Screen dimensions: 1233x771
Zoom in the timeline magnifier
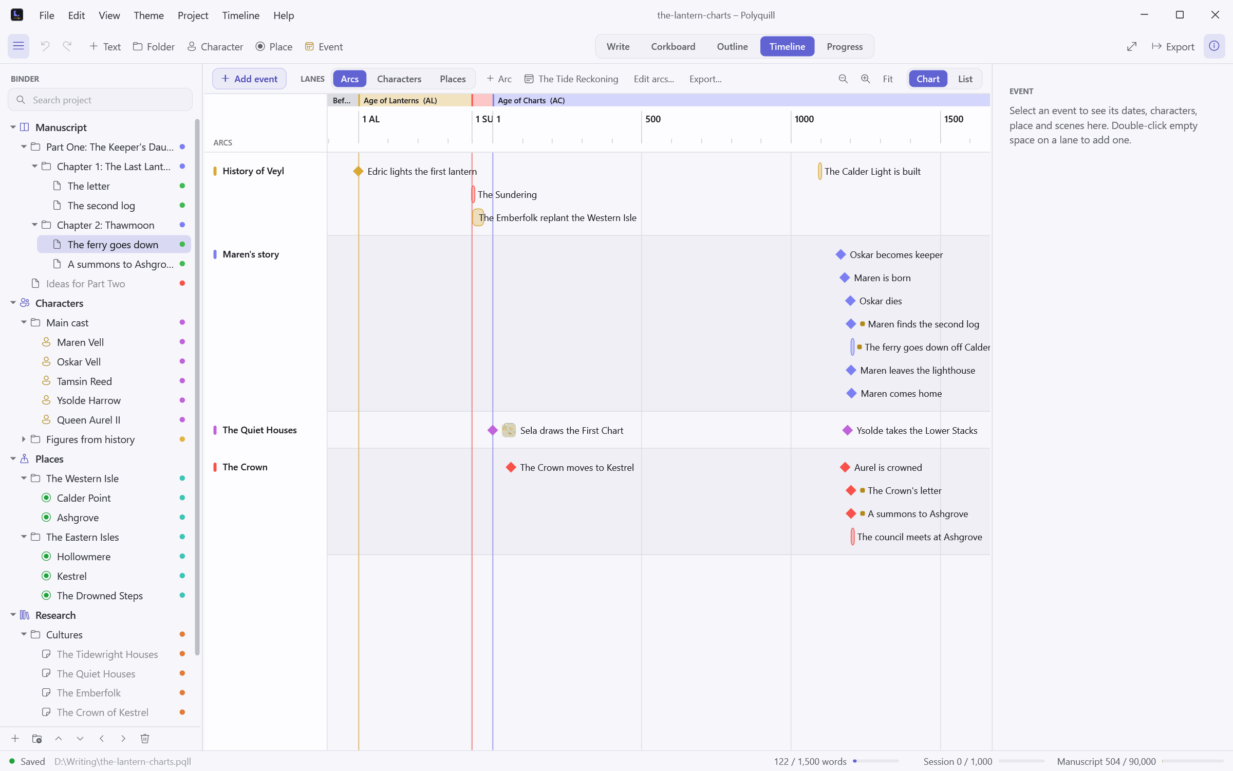[866, 79]
